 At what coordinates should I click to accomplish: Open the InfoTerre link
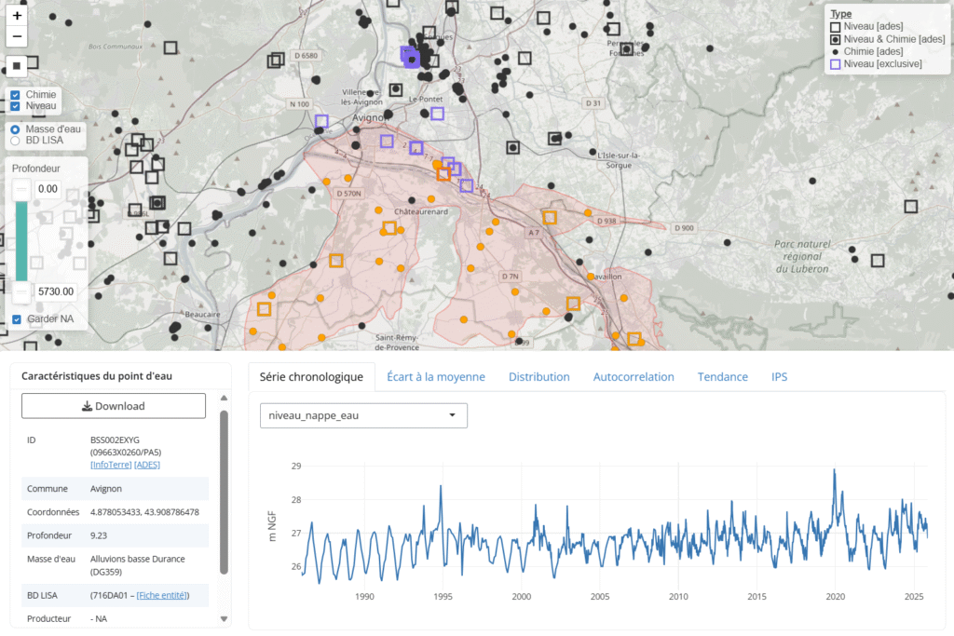point(110,464)
